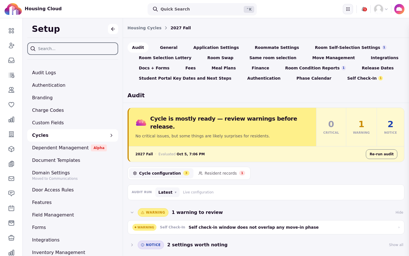Open the briefcase icon in left rail

(11, 238)
